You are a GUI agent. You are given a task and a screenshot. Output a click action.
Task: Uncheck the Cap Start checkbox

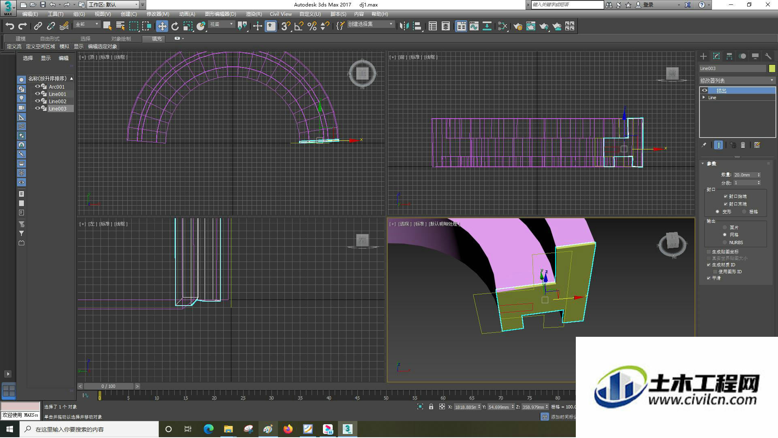tap(725, 196)
